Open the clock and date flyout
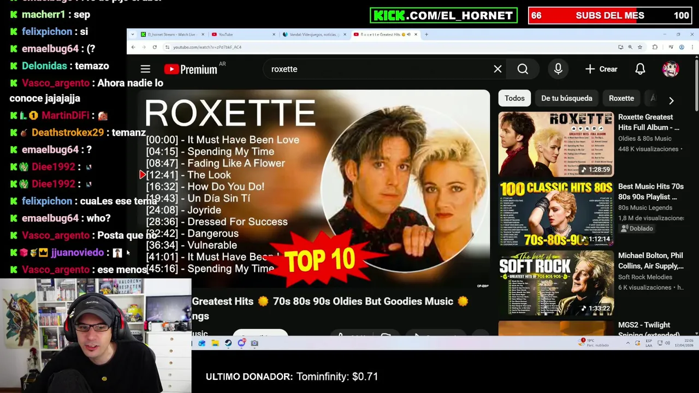This screenshot has width=699, height=393. click(x=684, y=343)
